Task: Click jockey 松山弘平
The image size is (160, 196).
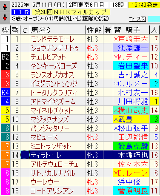Action: click(x=131, y=128)
